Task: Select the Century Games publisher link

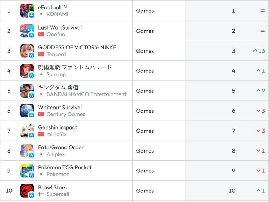Action: 66,114
